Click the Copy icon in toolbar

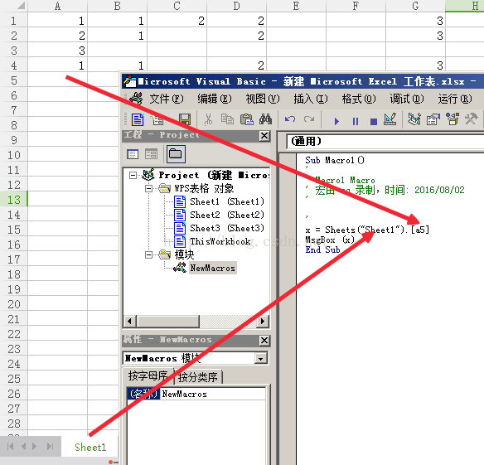(227, 119)
